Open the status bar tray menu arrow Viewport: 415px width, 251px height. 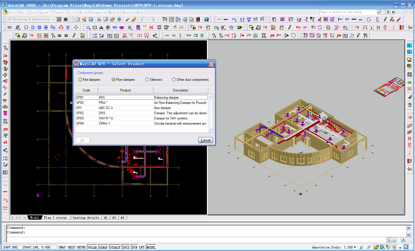[x=400, y=248]
